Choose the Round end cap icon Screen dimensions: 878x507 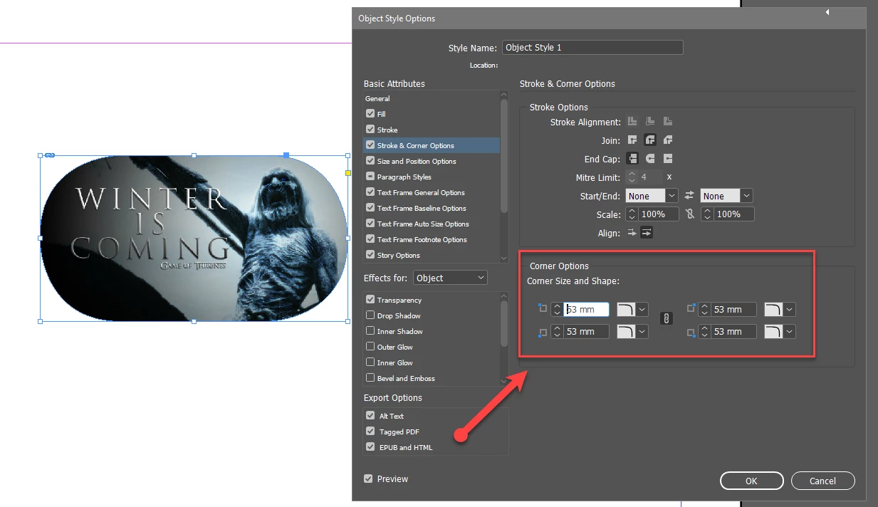click(650, 159)
